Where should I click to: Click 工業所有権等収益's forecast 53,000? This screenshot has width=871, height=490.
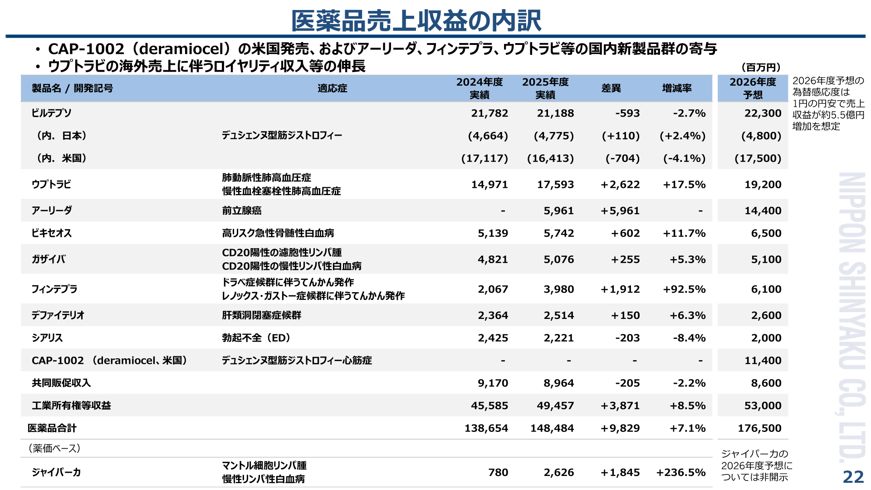(x=763, y=406)
